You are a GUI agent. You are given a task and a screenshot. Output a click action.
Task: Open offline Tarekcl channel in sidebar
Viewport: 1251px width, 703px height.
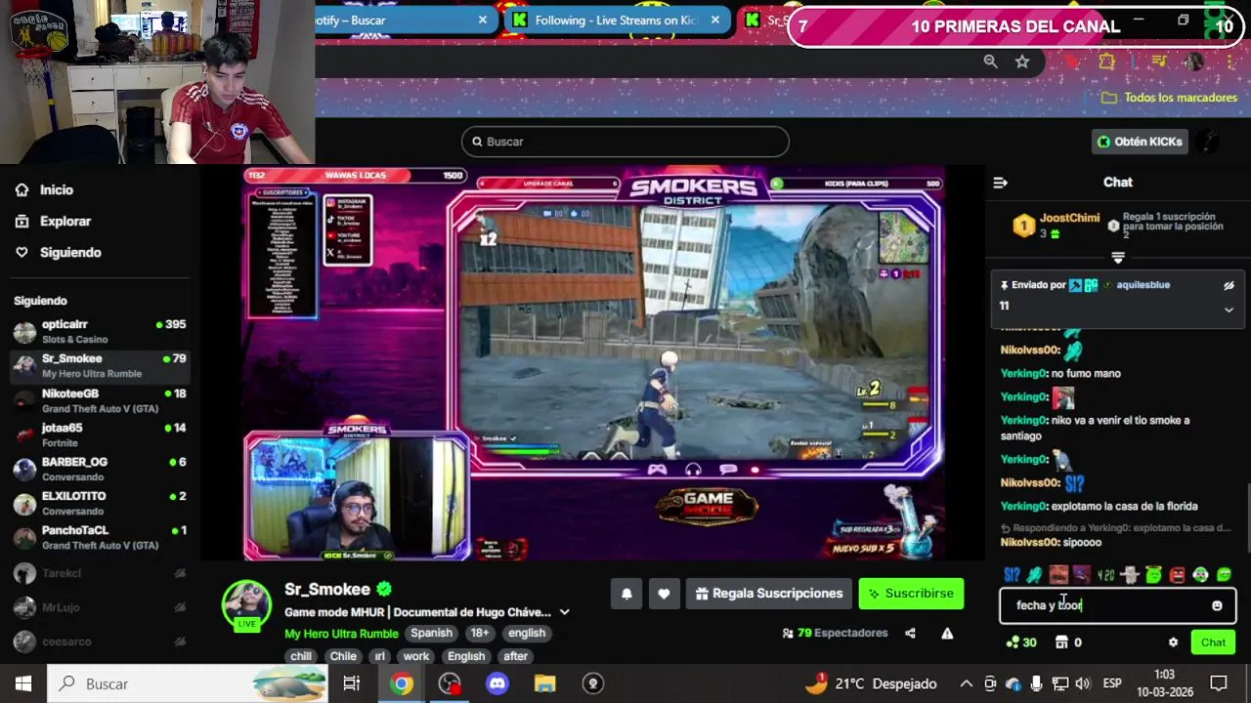tap(98, 573)
